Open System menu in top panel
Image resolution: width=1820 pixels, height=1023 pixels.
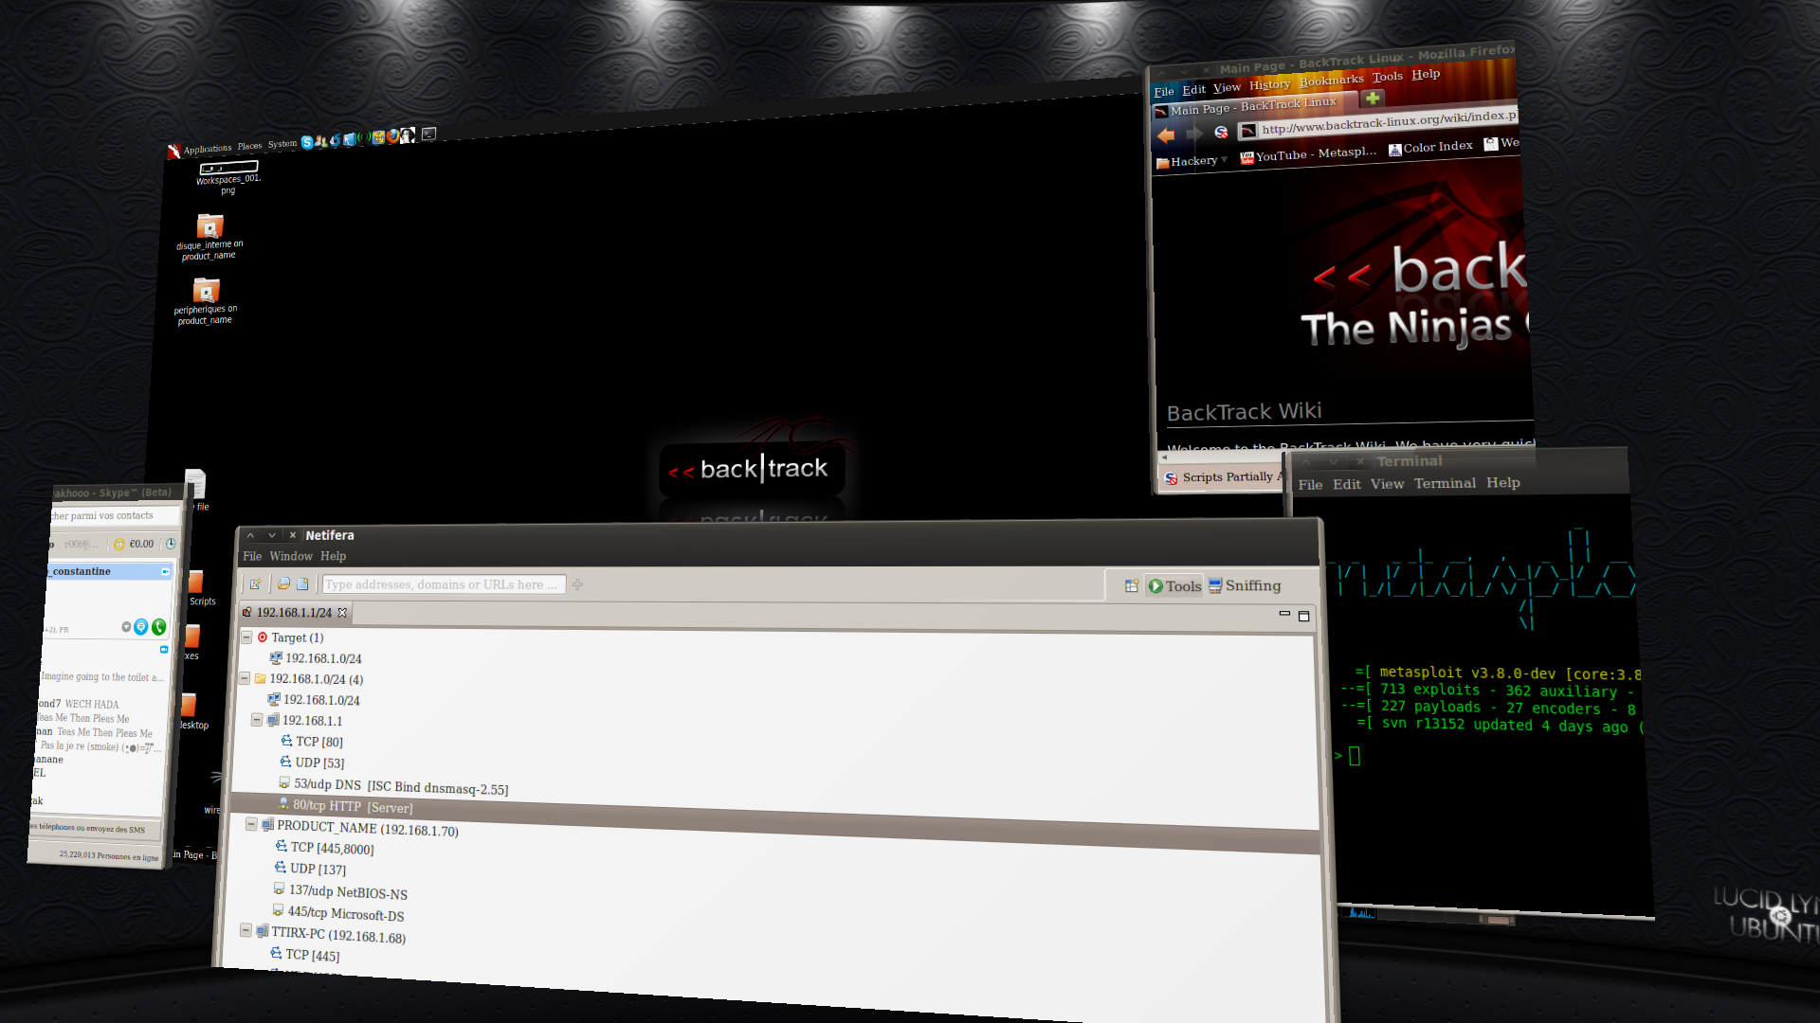(282, 144)
